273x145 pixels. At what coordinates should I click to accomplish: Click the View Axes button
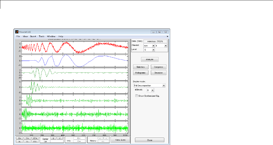(120, 140)
